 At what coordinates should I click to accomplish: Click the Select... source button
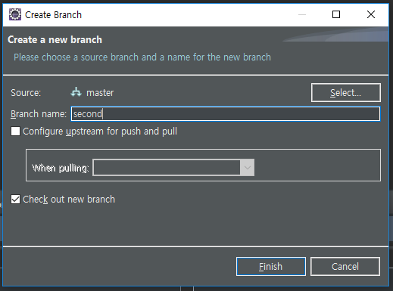pos(346,93)
